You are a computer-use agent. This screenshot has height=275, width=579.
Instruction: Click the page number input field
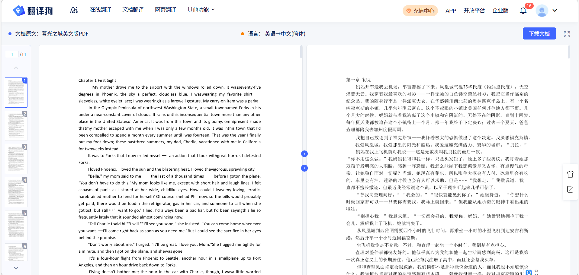point(12,54)
